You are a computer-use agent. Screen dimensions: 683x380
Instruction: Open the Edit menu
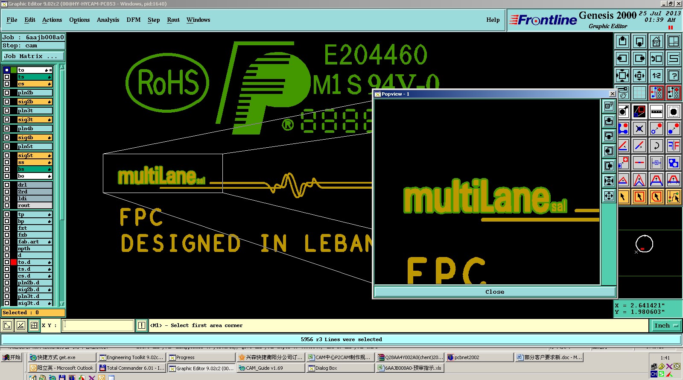coord(30,20)
